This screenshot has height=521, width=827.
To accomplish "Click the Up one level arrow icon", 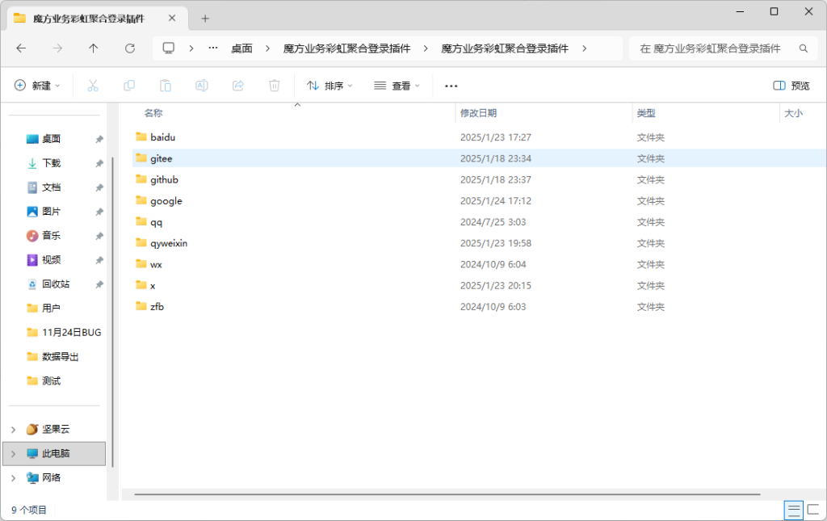I will 93,48.
